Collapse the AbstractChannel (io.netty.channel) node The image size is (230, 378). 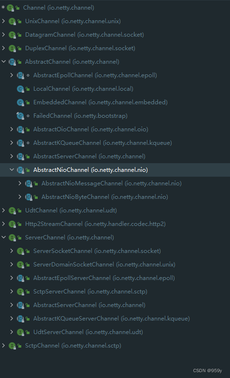point(3,62)
